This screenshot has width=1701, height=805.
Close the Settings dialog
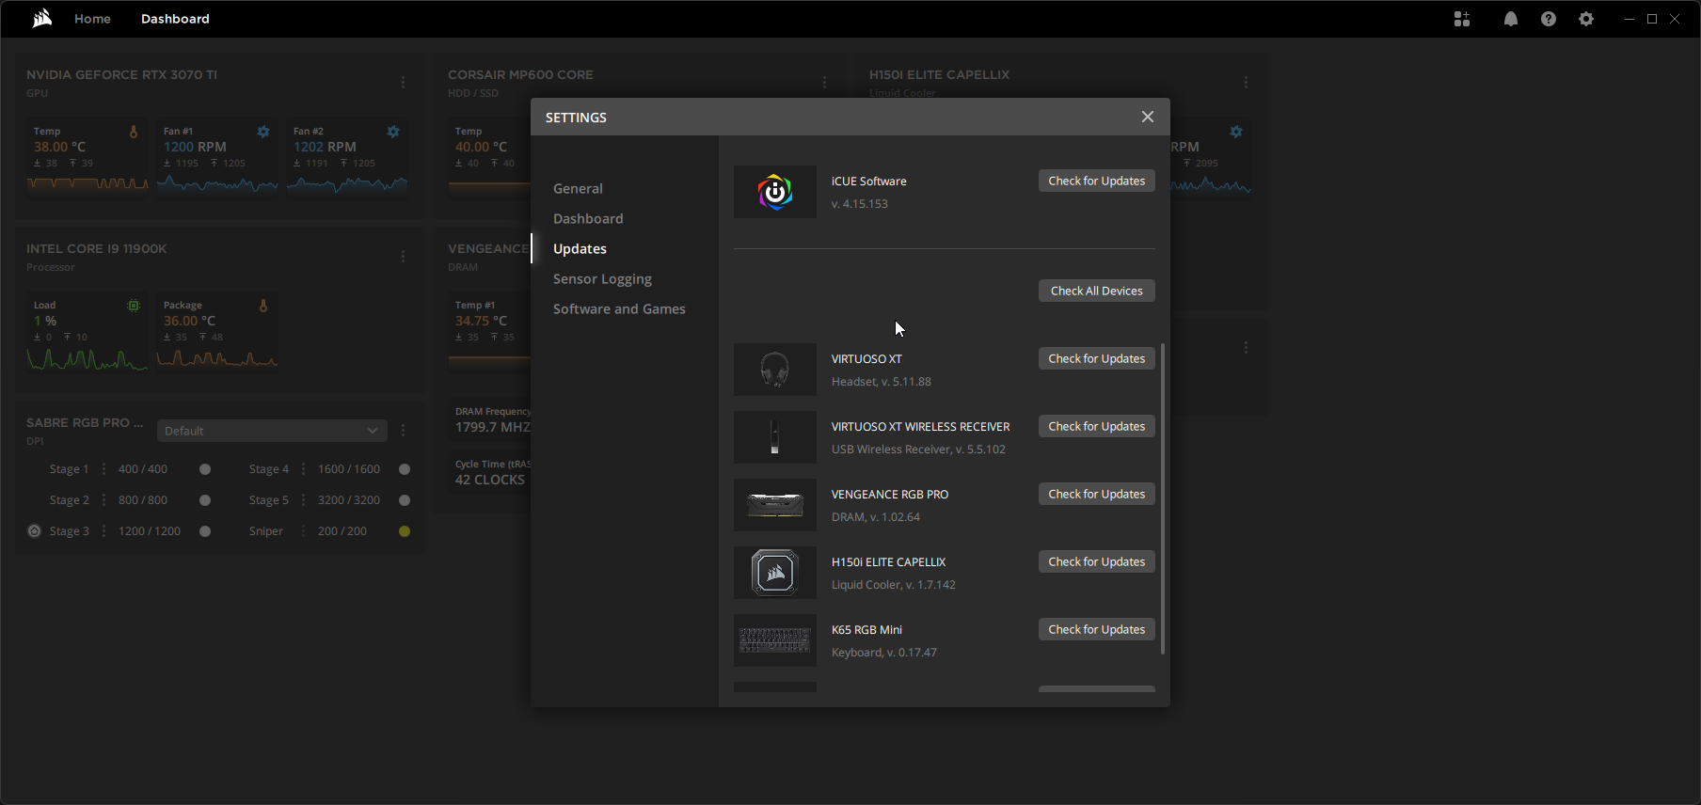tap(1148, 117)
